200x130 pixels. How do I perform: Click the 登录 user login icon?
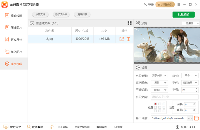(145, 4)
